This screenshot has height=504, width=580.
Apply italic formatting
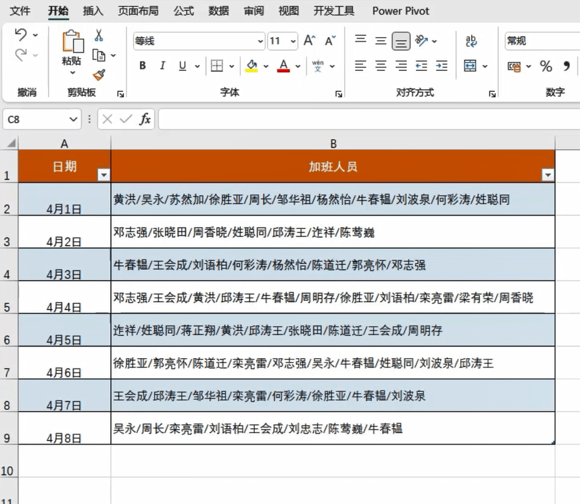tap(162, 66)
